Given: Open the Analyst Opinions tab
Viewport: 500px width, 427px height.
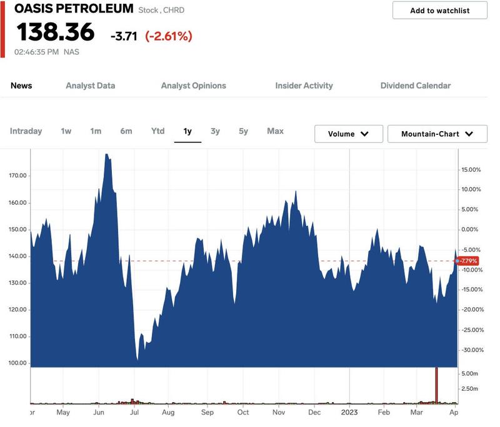Looking at the screenshot, I should (x=194, y=86).
